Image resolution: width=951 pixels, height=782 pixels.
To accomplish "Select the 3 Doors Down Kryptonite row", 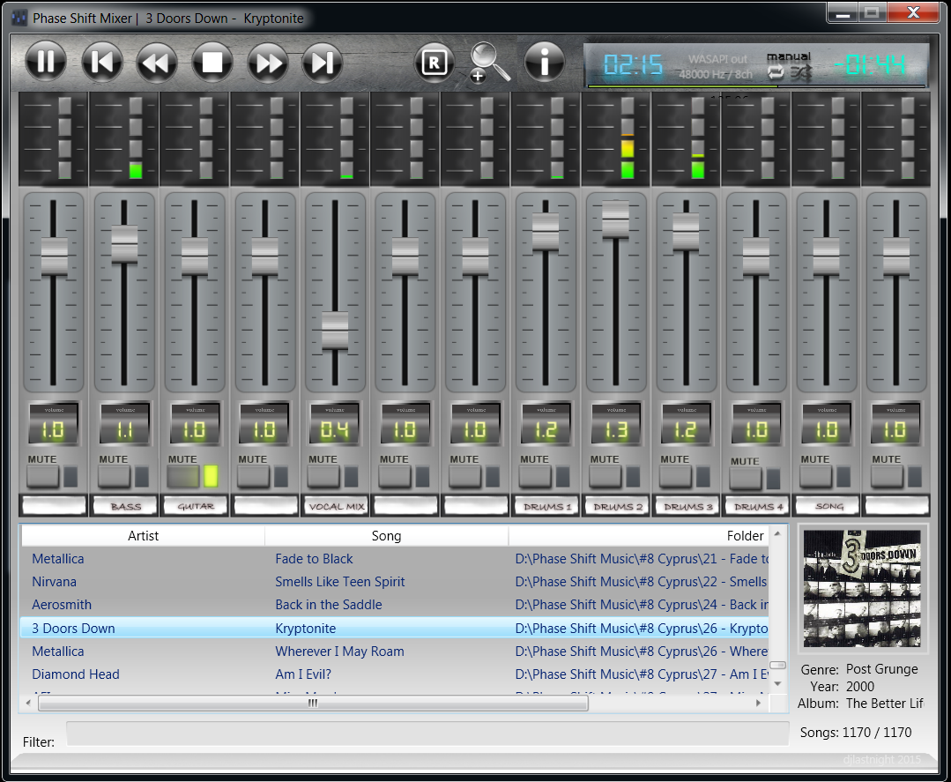I will 395,628.
